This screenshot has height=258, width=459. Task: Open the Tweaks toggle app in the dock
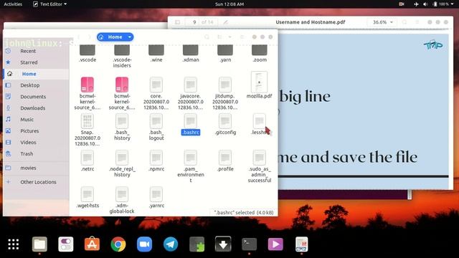pyautogui.click(x=66, y=244)
